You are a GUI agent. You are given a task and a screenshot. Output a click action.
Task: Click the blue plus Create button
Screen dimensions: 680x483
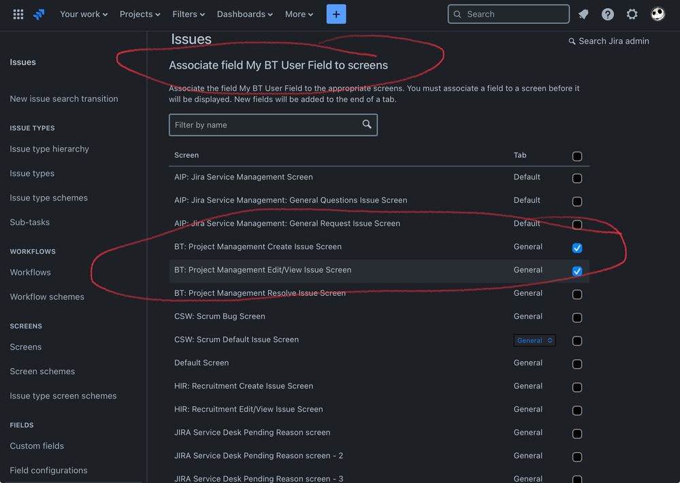pos(336,14)
